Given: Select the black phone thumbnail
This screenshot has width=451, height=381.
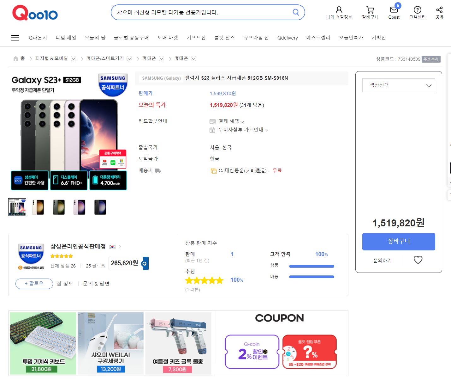Looking at the screenshot, I should click(x=100, y=207).
